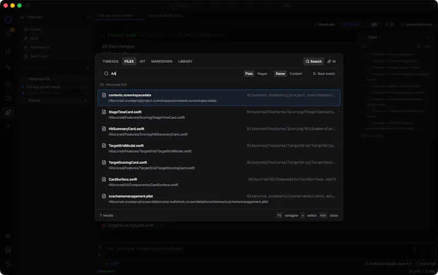The image size is (438, 275).
Task: Click the magnifier icon in search field
Action: click(106, 74)
